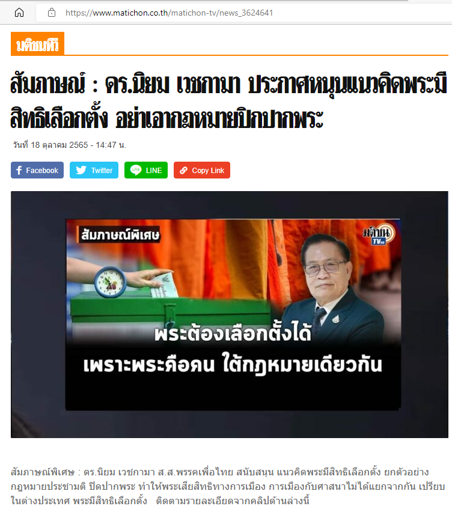Send the article through LINE
This screenshot has width=452, height=509.
(146, 170)
